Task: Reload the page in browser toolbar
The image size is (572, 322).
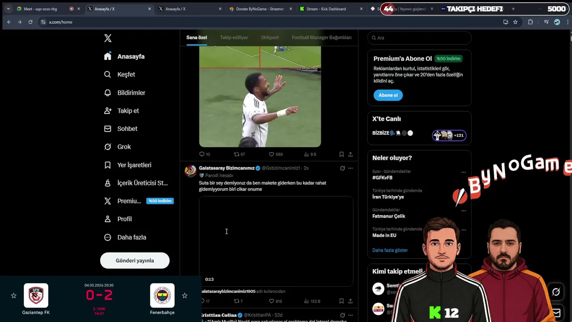Action: [x=30, y=22]
